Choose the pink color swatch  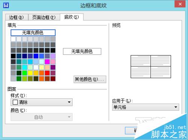pos(53,62)
